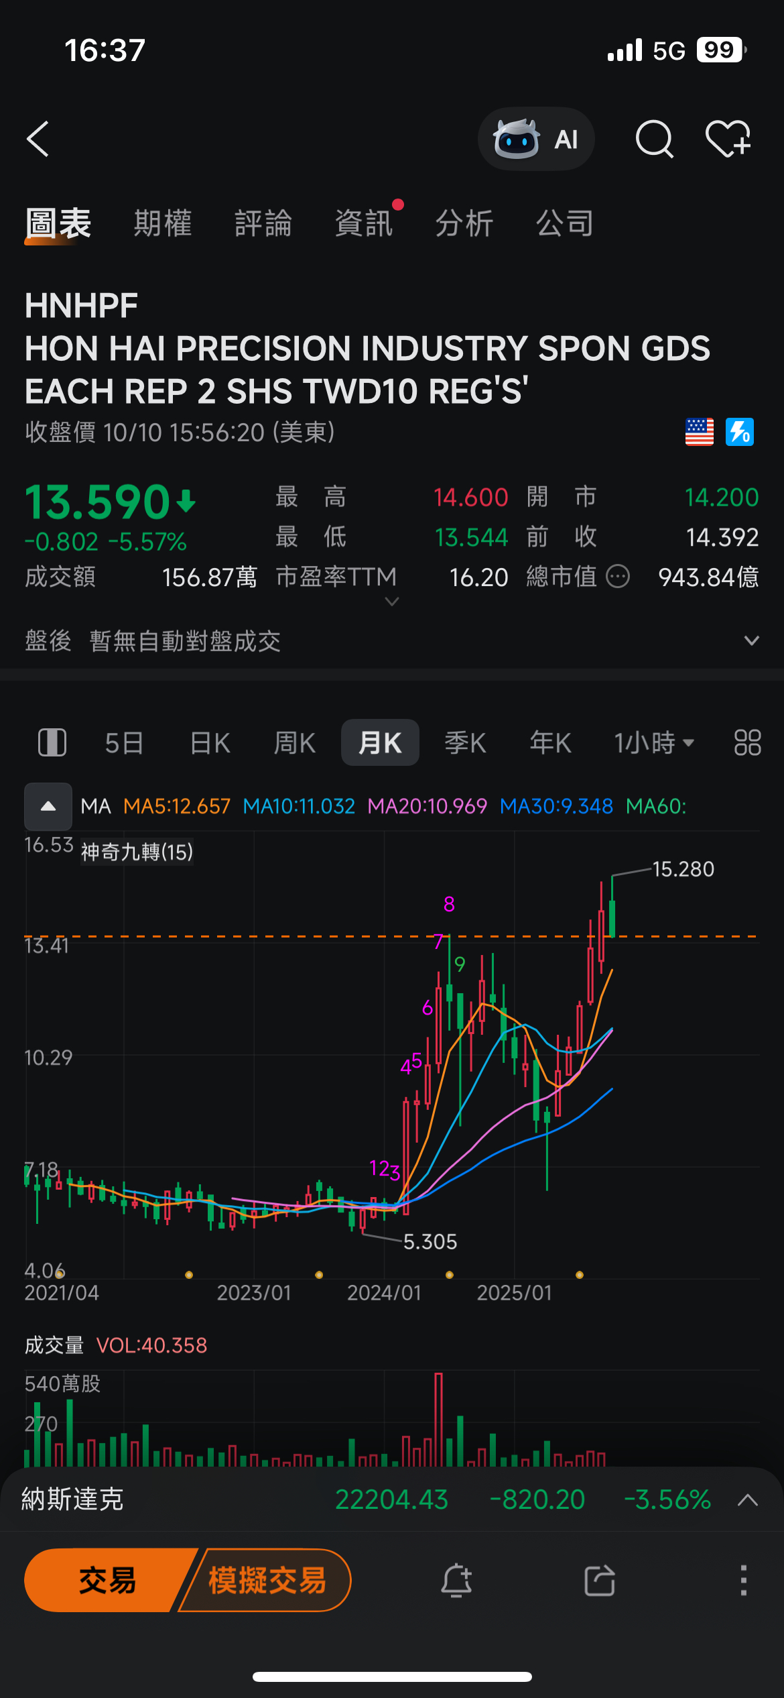Tap the MA5:12.657 value
The height and width of the screenshot is (1698, 784).
tap(177, 806)
